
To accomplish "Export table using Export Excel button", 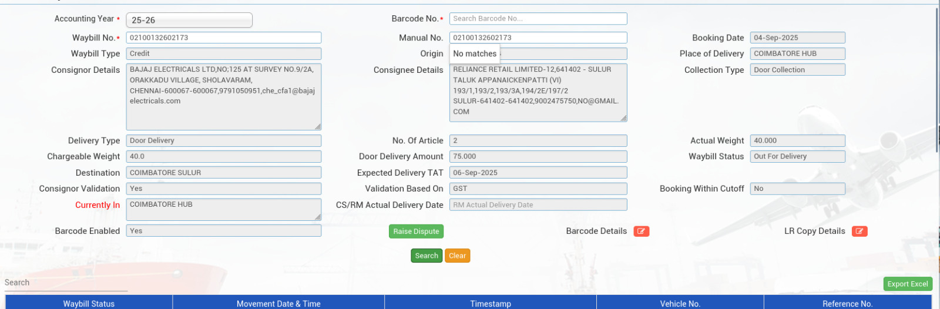I will 907,284.
